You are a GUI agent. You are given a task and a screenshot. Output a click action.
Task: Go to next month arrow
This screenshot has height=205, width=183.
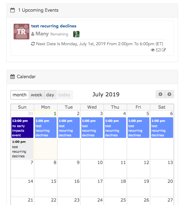[x=169, y=94]
